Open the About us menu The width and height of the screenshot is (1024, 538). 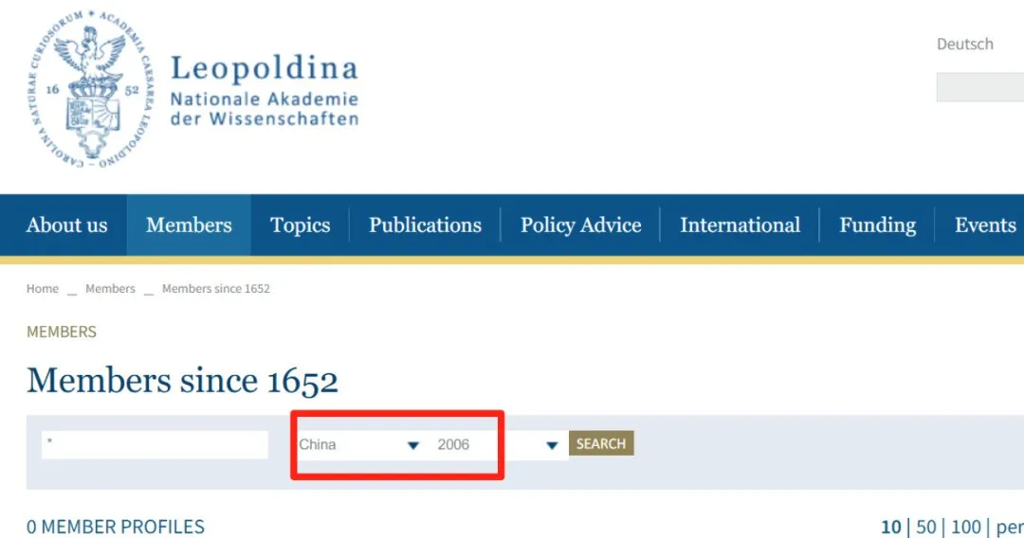pyautogui.click(x=66, y=225)
